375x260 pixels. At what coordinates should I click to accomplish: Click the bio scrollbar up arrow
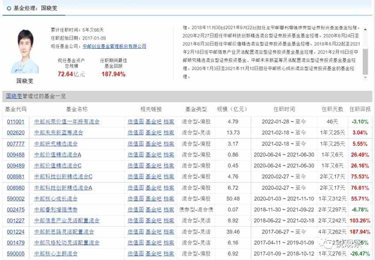click(365, 30)
